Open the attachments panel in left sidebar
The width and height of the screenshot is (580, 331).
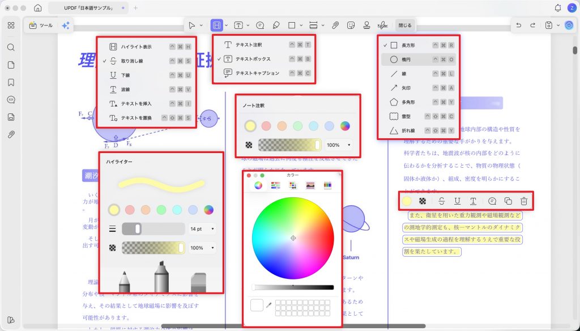[11, 134]
